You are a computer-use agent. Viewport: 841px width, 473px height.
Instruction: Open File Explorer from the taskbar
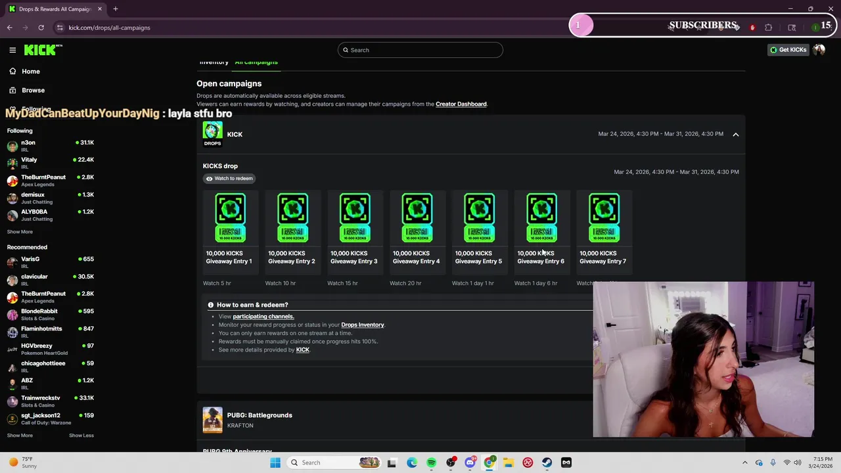[508, 462]
